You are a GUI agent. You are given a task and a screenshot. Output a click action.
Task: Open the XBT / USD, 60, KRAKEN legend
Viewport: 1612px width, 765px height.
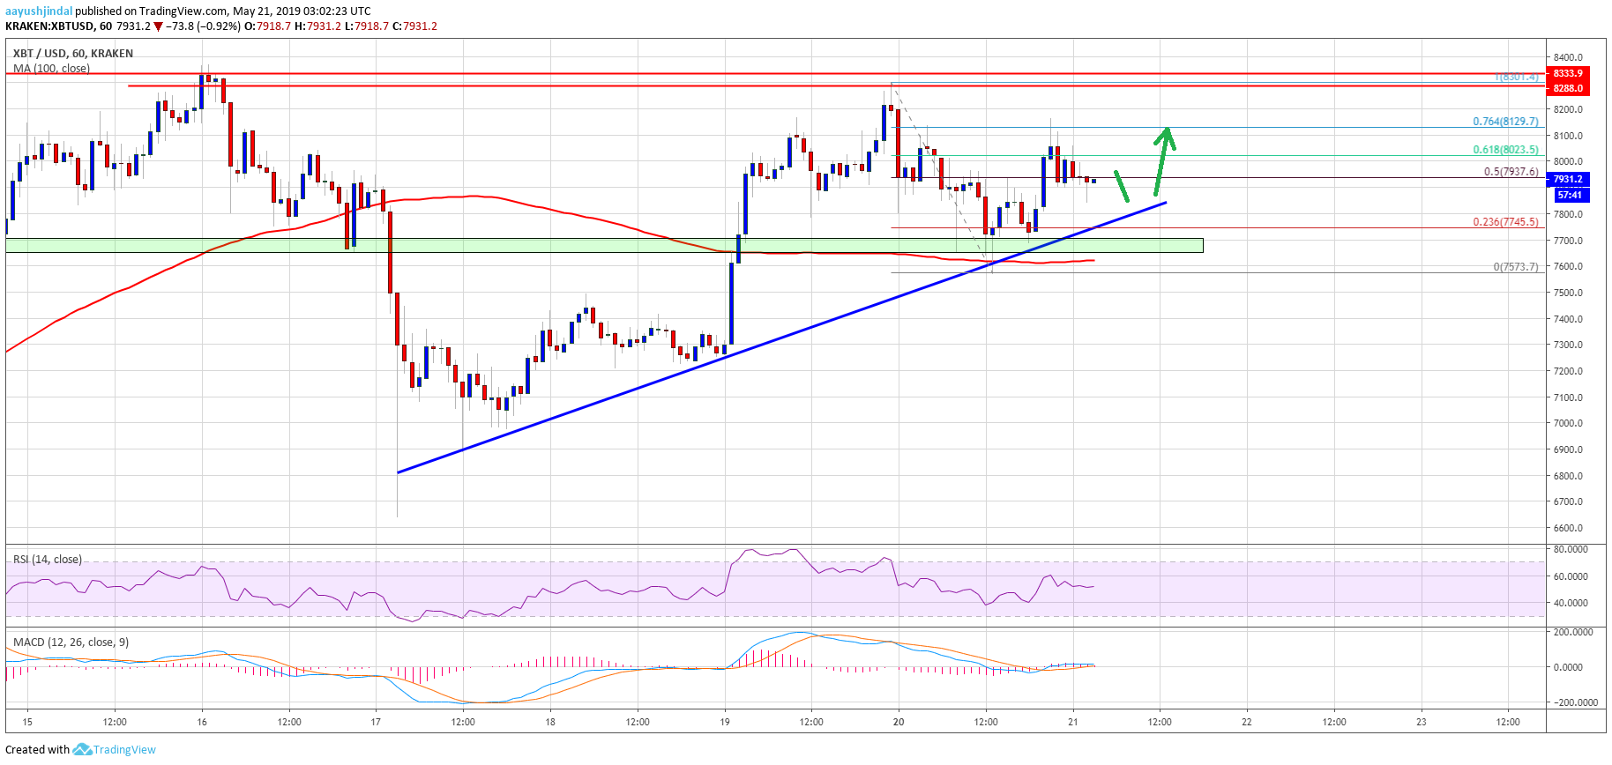tap(73, 54)
